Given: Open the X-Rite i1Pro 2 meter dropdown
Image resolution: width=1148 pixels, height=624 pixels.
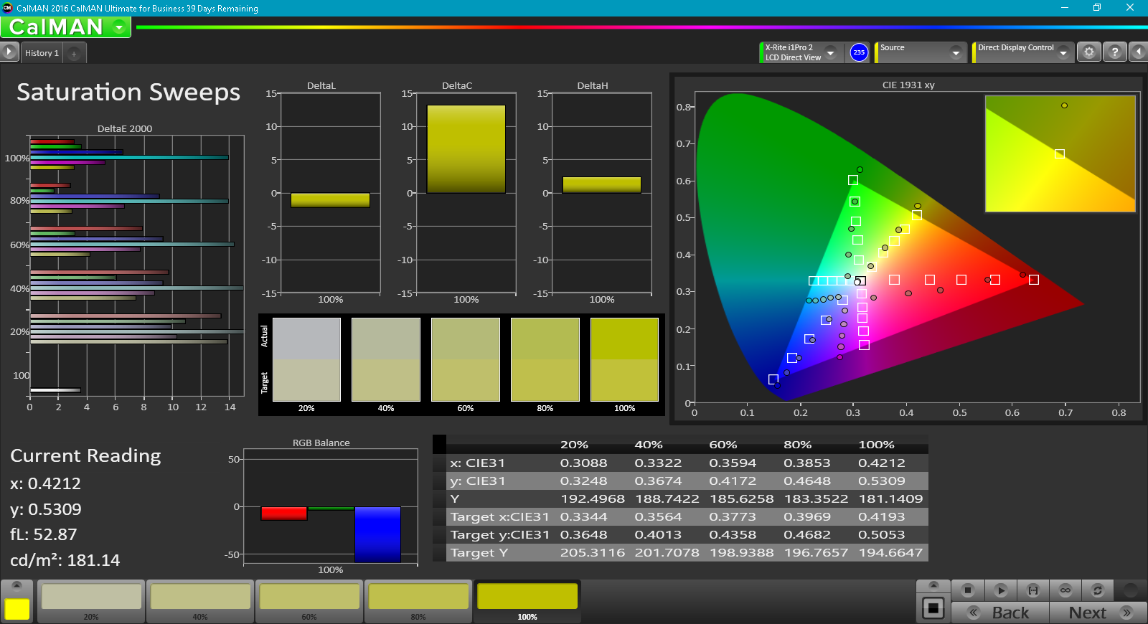Looking at the screenshot, I should tap(830, 52).
